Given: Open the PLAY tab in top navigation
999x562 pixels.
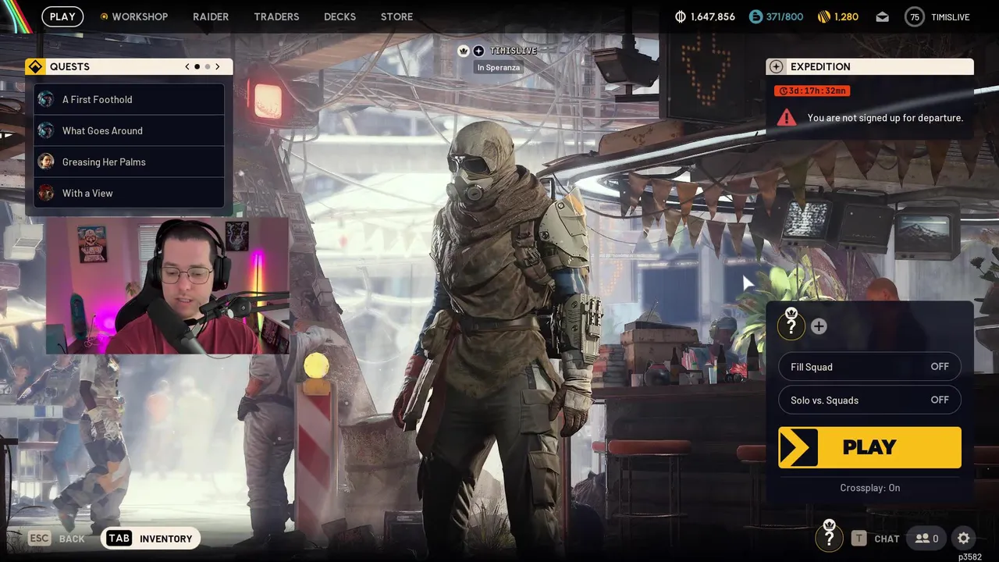Looking at the screenshot, I should (x=62, y=16).
